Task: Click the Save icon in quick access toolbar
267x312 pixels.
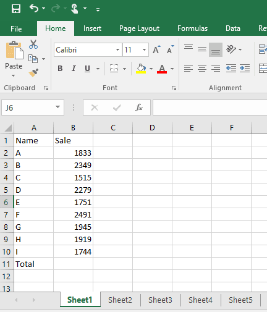Action: 16,9
